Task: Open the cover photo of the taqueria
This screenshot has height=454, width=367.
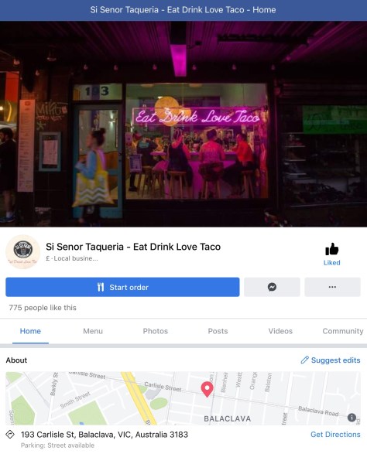Action: tap(183, 124)
